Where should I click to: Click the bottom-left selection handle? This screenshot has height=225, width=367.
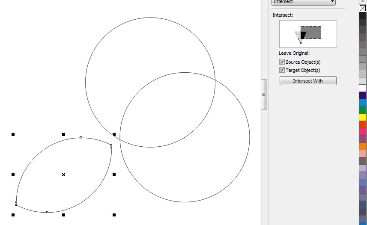coord(13,215)
